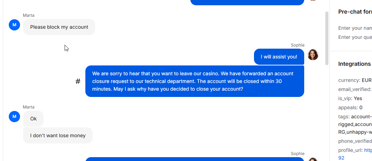Click the Sophie name label above the first reply
This screenshot has width=372, height=161.
298,45
